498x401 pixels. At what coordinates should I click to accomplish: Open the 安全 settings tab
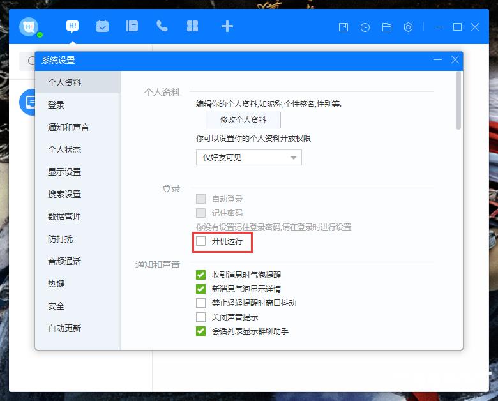78,306
